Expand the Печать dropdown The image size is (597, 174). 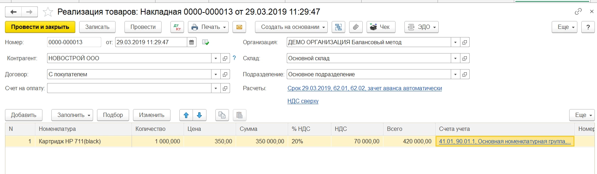[208, 27]
